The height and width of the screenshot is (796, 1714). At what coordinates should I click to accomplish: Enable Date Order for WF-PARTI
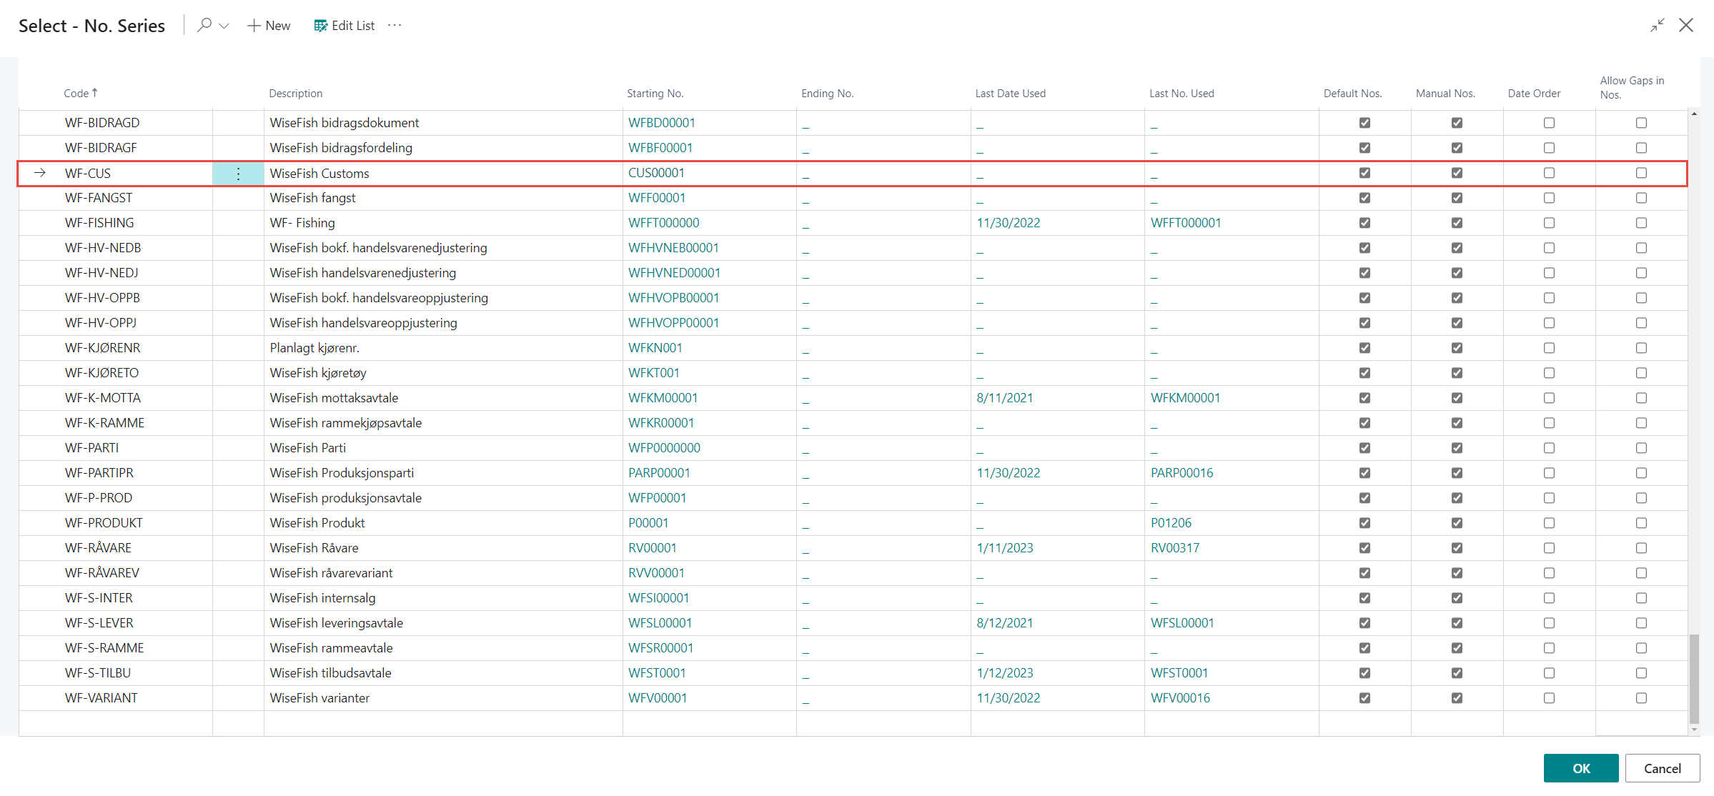click(1549, 448)
